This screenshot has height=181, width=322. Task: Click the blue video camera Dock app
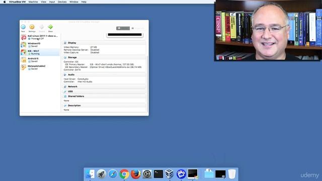pos(181,174)
